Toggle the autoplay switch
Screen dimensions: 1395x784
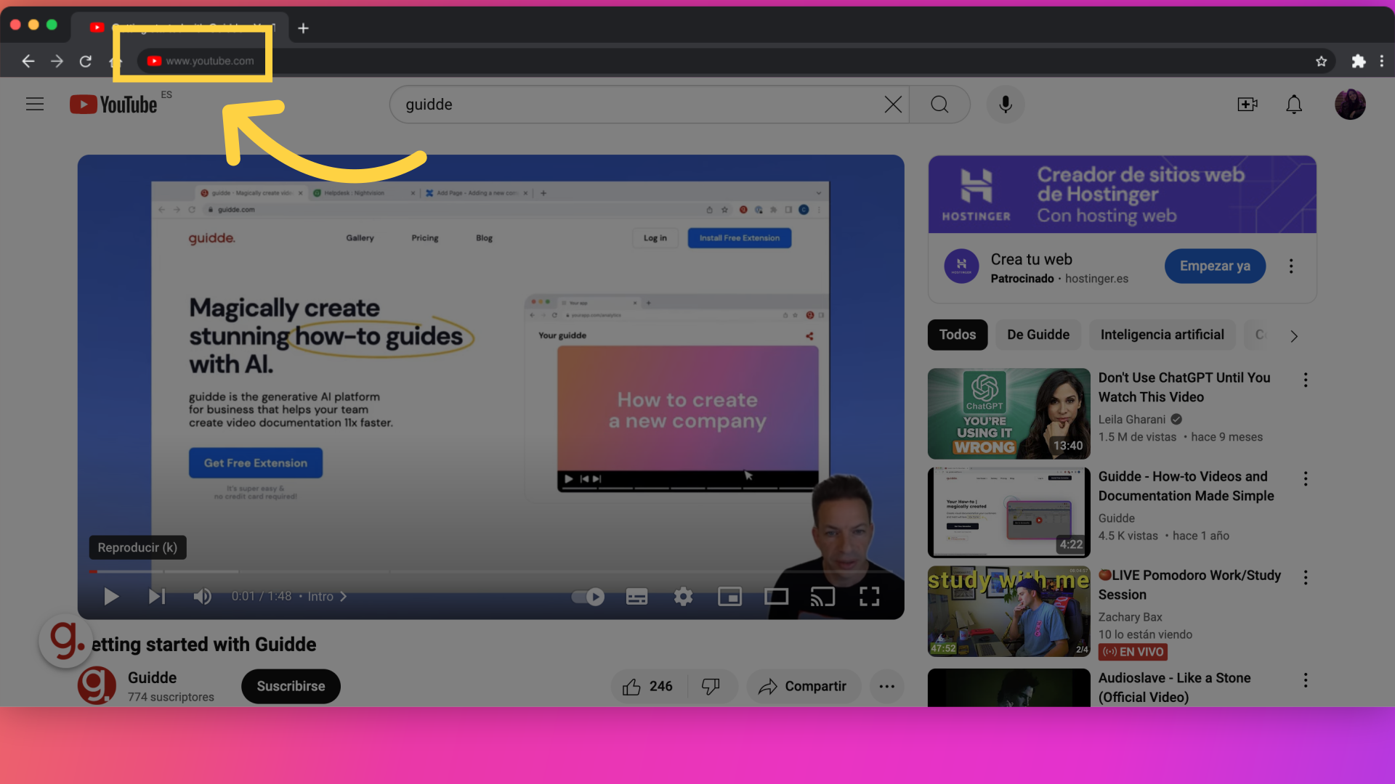point(588,597)
